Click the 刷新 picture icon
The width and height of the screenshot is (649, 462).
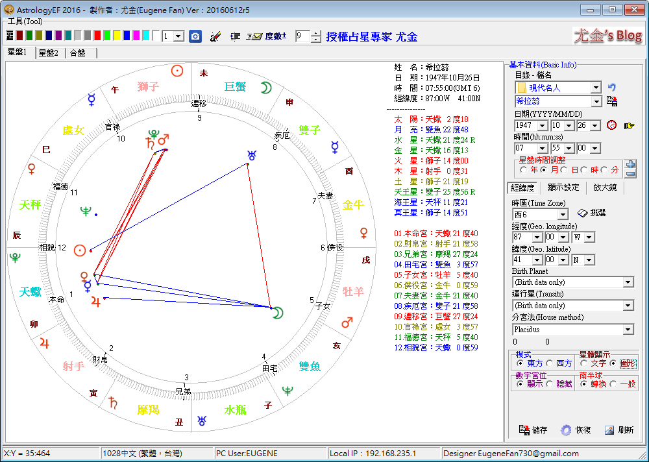(609, 430)
